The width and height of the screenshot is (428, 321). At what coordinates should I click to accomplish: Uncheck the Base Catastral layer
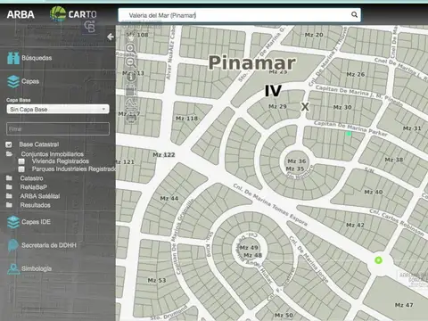tap(9, 144)
